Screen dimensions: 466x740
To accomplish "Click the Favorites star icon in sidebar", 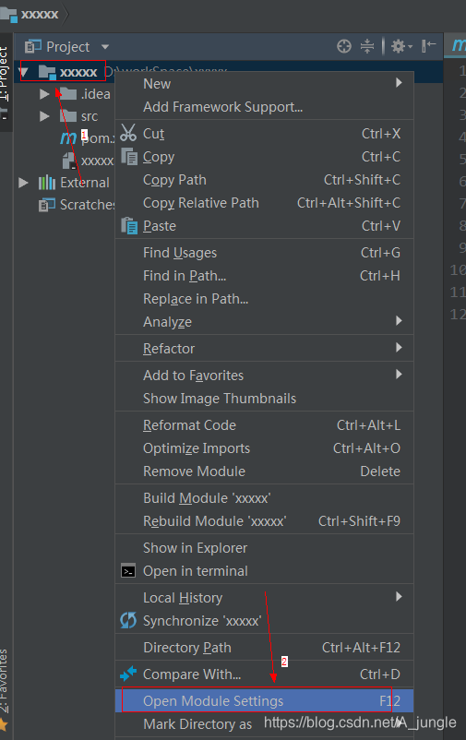I will [4, 724].
